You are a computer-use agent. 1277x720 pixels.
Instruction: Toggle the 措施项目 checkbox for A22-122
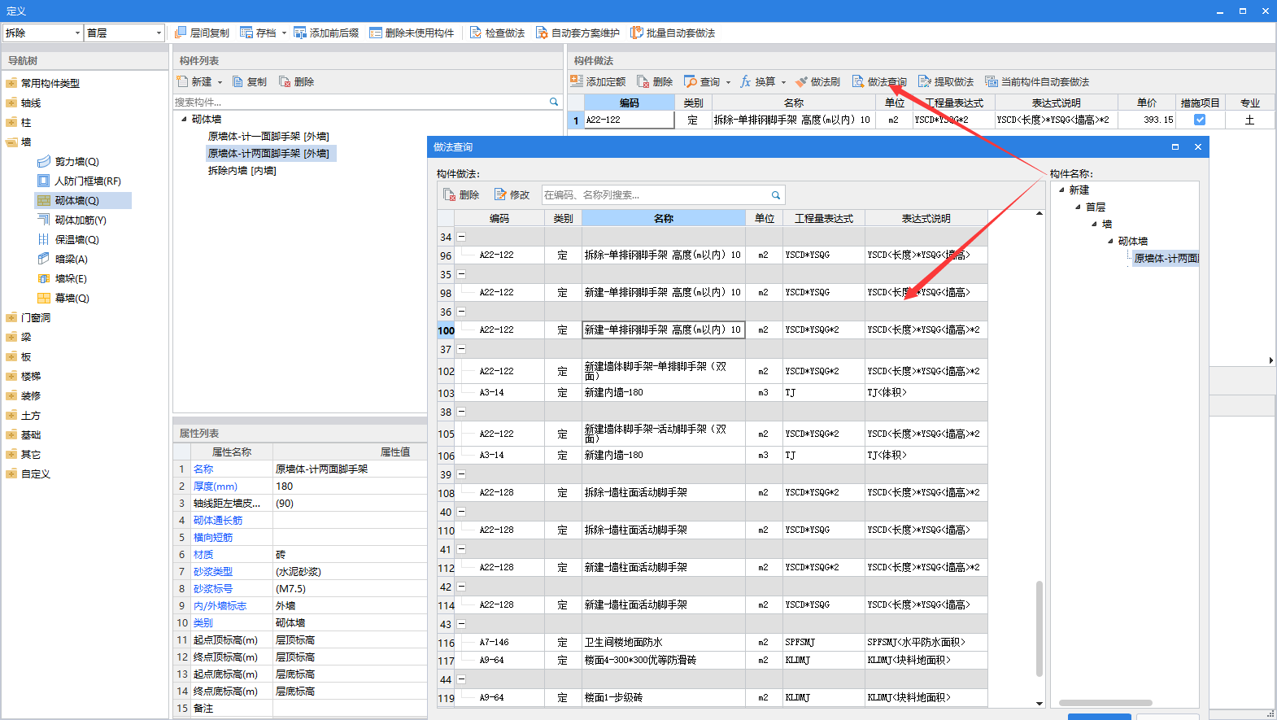click(x=1200, y=120)
